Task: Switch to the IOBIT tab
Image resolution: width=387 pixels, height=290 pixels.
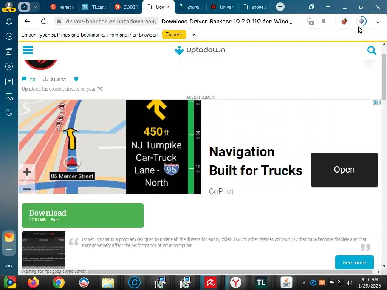Action: (126, 7)
